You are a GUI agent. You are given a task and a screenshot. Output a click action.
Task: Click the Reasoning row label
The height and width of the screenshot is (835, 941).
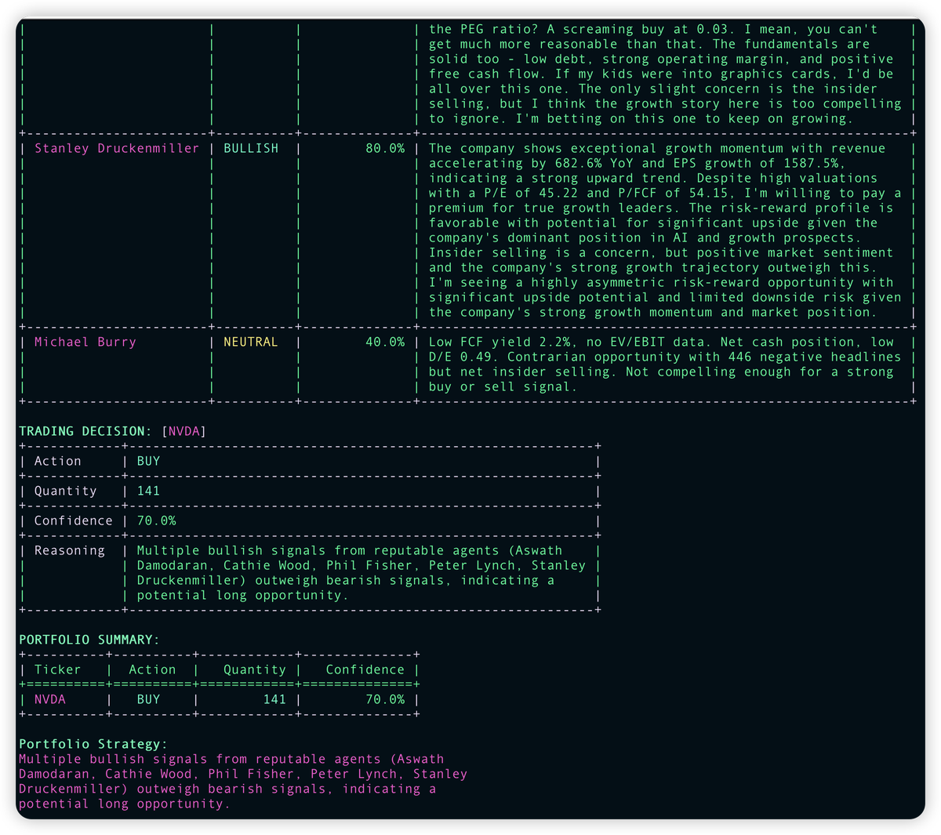pos(70,550)
